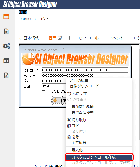Open the document sidebar icon
The height and width of the screenshot is (167, 140).
6,31
